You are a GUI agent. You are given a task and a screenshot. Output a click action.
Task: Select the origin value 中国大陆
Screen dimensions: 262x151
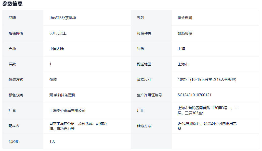pos(57,49)
